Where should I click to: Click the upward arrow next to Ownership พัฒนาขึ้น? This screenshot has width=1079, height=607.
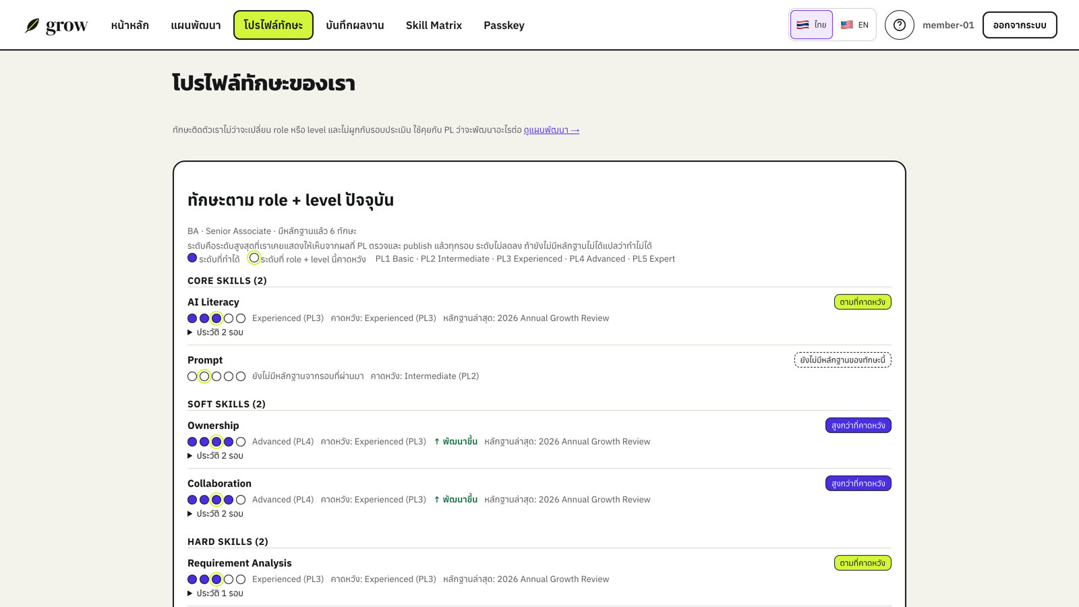click(437, 442)
